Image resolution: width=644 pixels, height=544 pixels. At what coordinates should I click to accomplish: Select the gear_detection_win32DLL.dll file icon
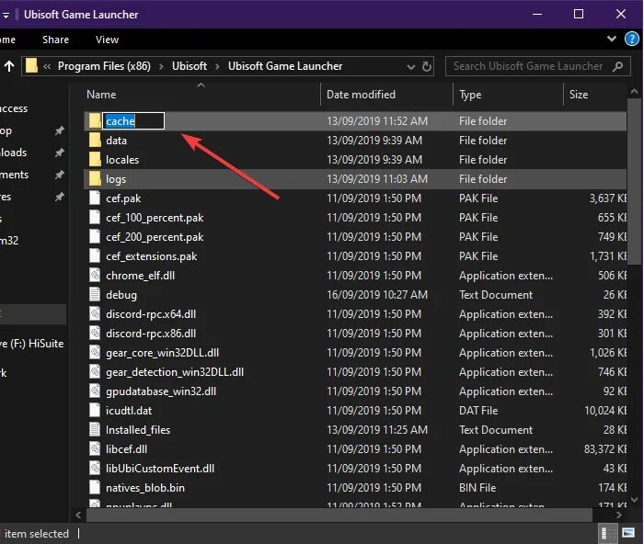click(x=95, y=371)
